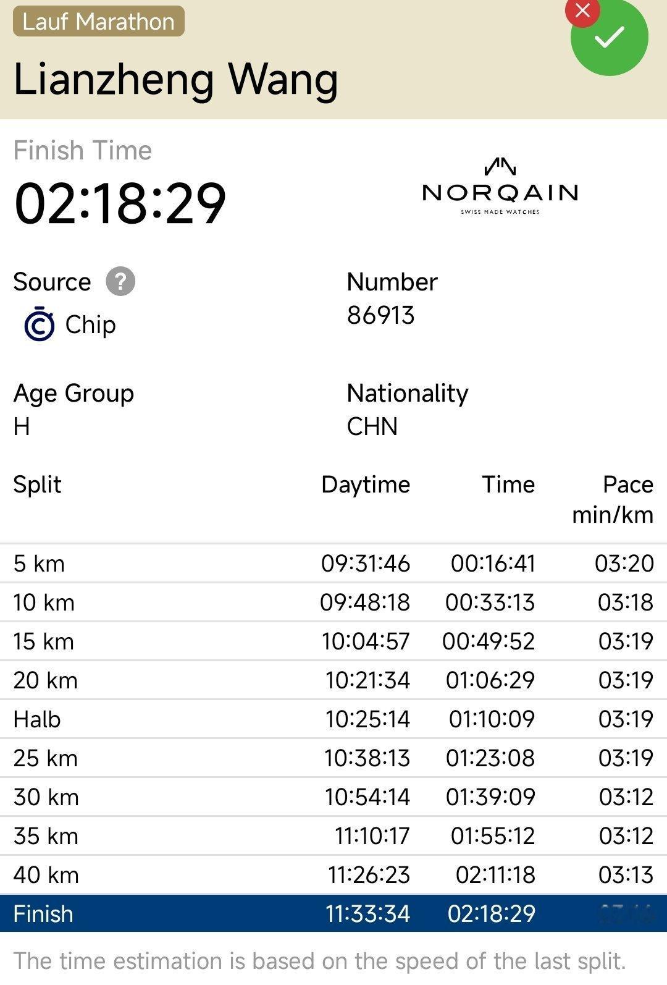Screen dimensions: 667x985
Task: Click the green checkmark circle icon
Action: (610, 36)
